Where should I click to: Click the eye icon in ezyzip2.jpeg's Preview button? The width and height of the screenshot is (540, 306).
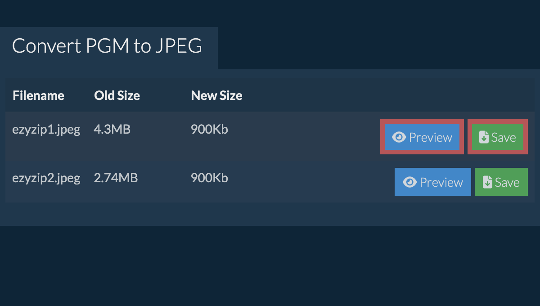[x=409, y=182]
